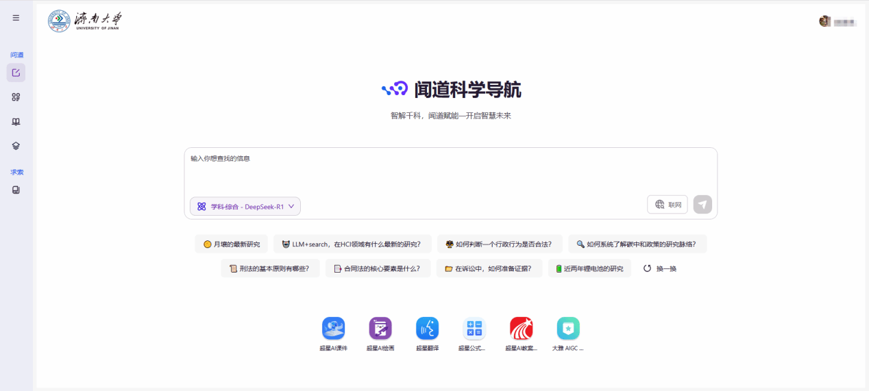The height and width of the screenshot is (391, 869).
Task: Refresh suggestions with 换一换
Action: pyautogui.click(x=660, y=268)
